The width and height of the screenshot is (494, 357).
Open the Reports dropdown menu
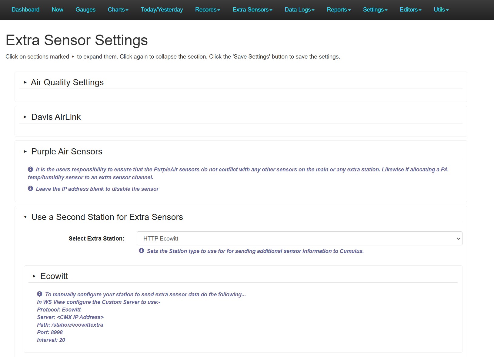(x=339, y=10)
